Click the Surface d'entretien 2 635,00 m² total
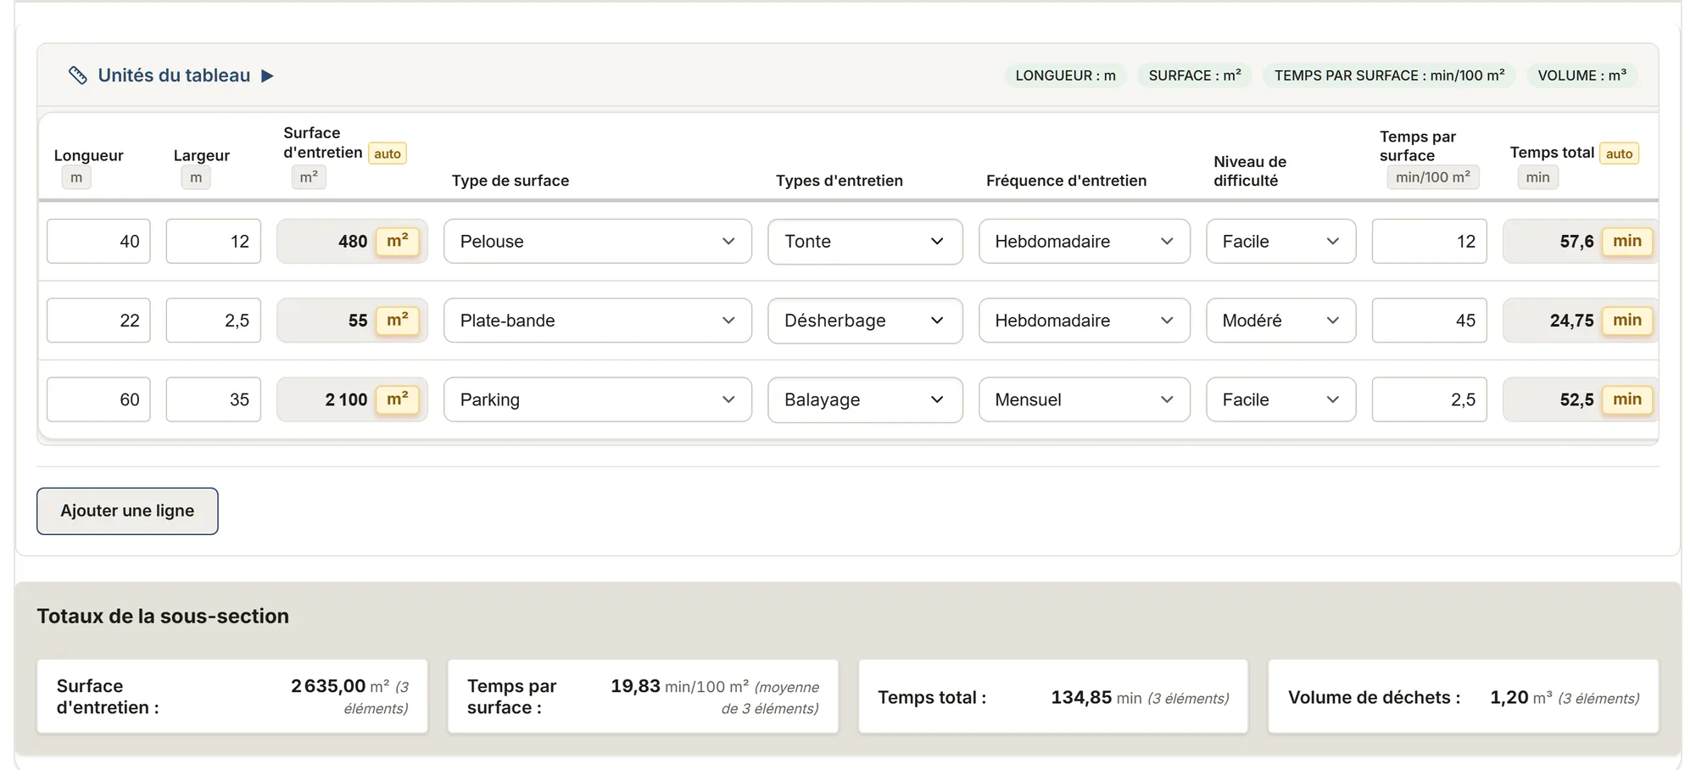 (232, 697)
